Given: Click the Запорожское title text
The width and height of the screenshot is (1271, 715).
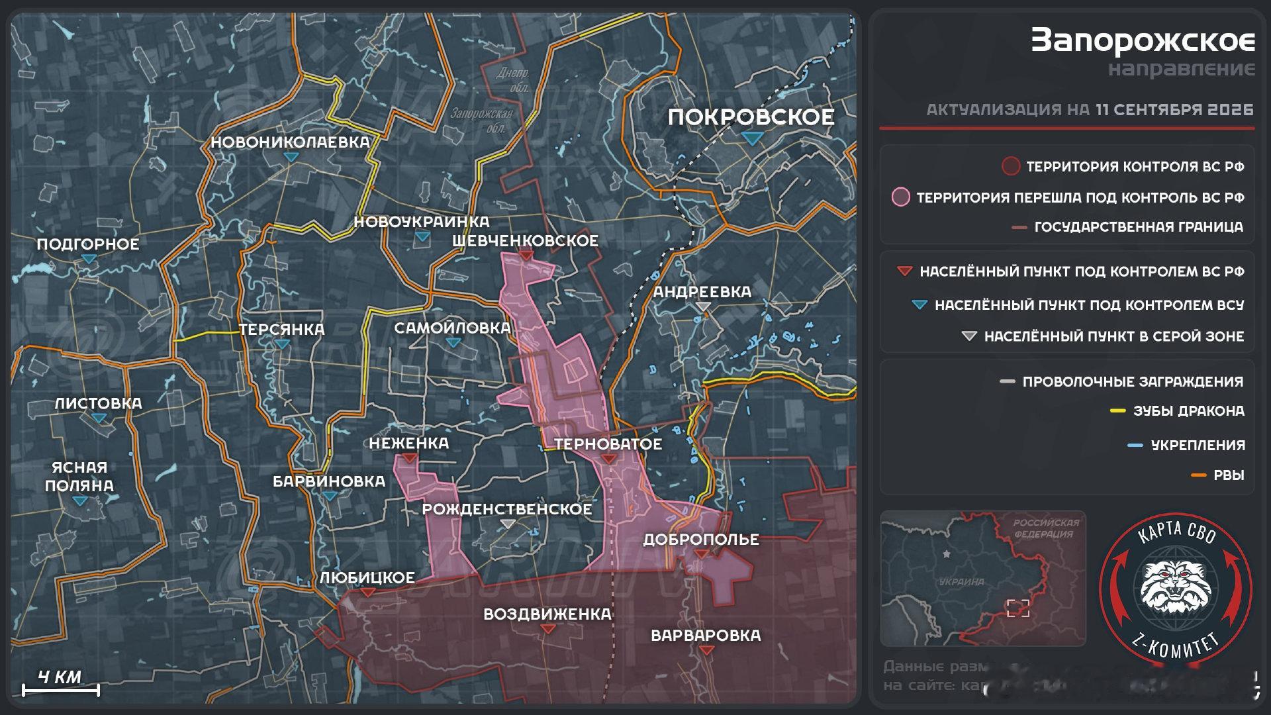Looking at the screenshot, I should 1143,40.
